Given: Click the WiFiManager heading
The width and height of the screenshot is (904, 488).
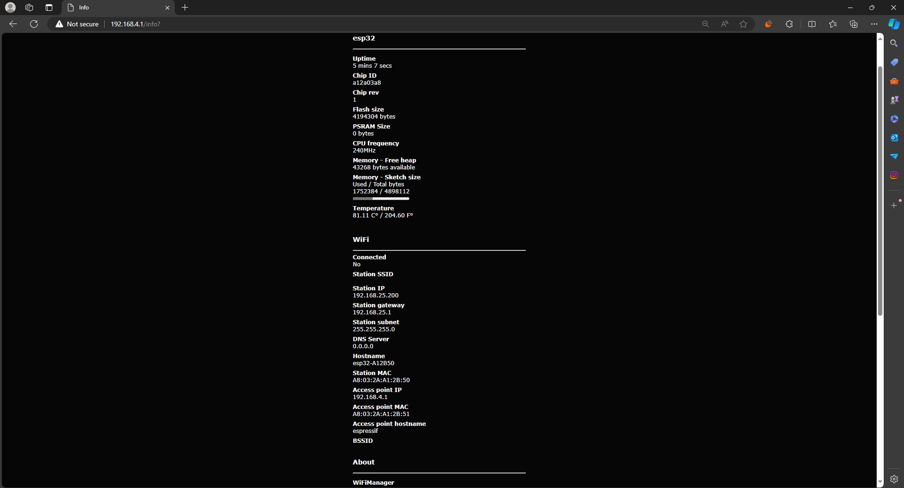Looking at the screenshot, I should (373, 483).
